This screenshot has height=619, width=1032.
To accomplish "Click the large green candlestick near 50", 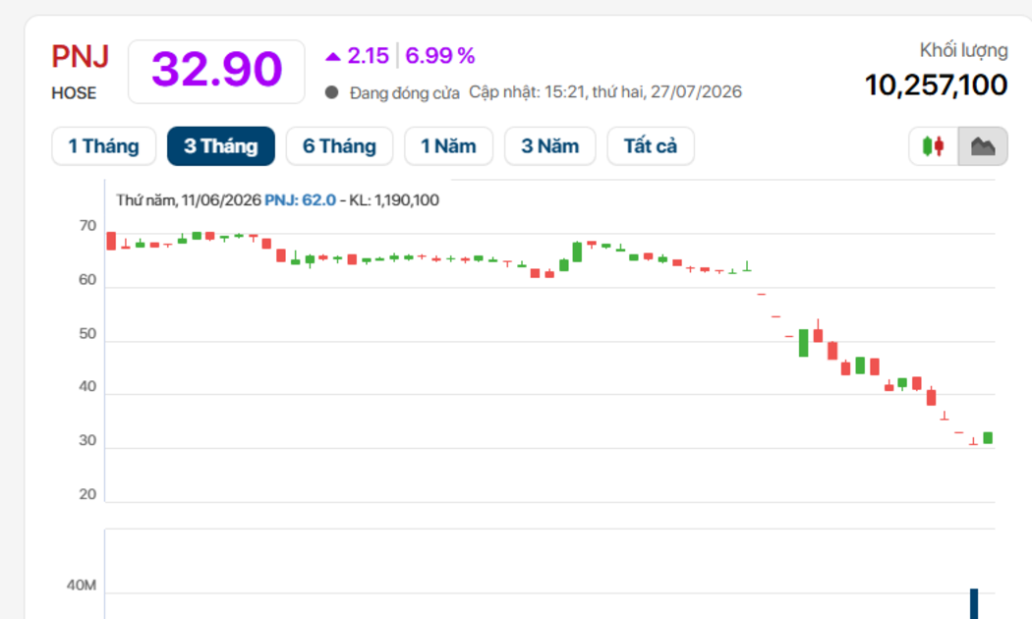I will [x=804, y=343].
